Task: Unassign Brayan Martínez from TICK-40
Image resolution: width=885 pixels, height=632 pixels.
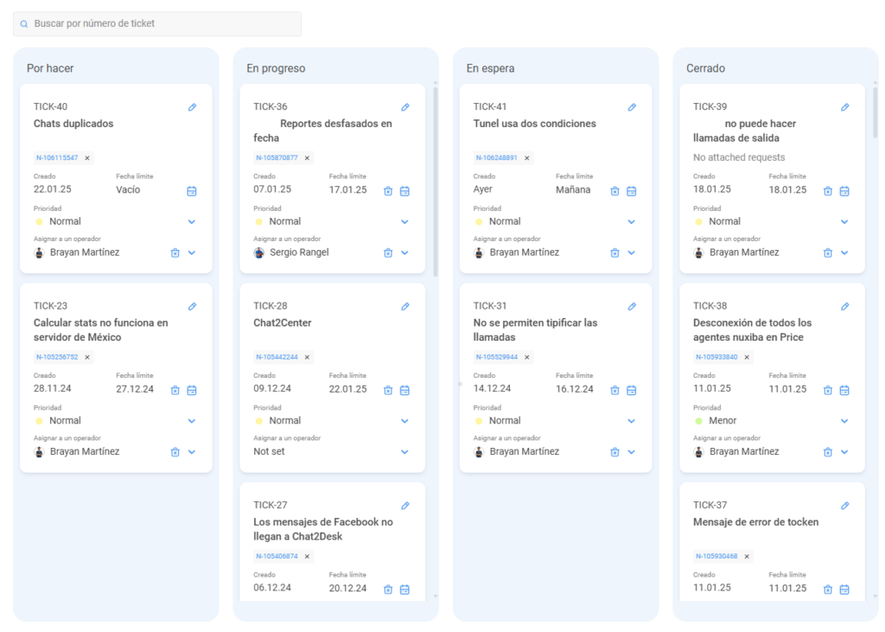Action: pyautogui.click(x=175, y=252)
